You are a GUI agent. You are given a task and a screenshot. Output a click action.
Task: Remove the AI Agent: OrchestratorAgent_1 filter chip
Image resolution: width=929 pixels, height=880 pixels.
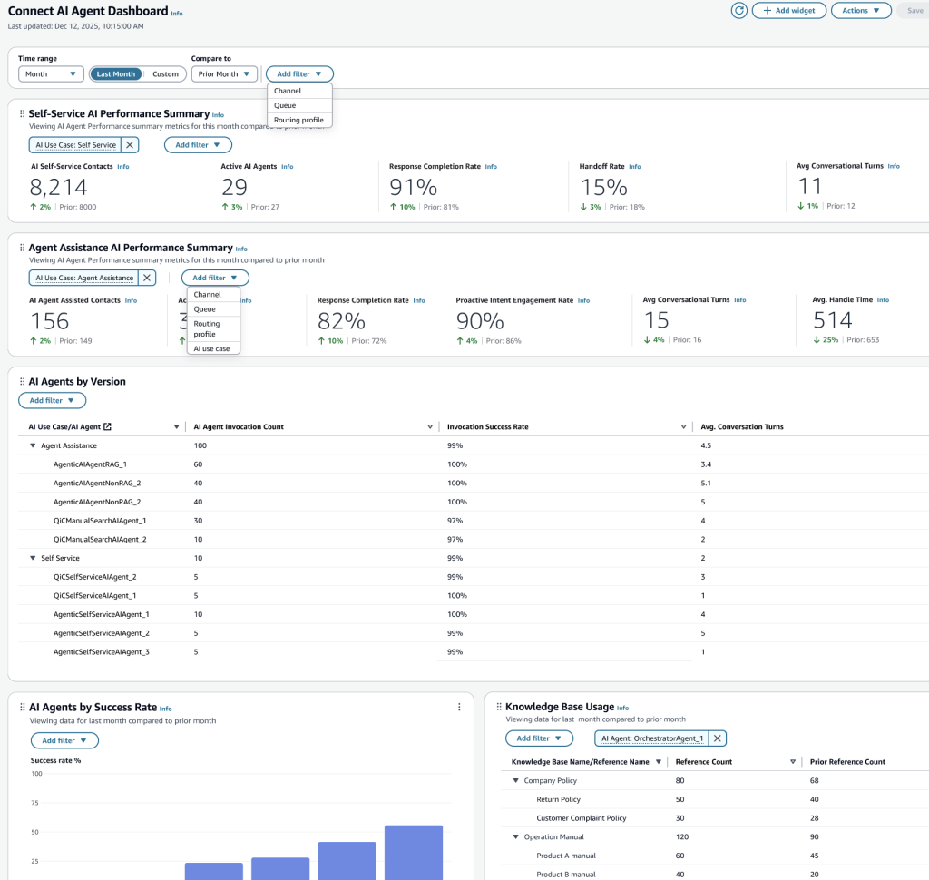pyautogui.click(x=717, y=738)
